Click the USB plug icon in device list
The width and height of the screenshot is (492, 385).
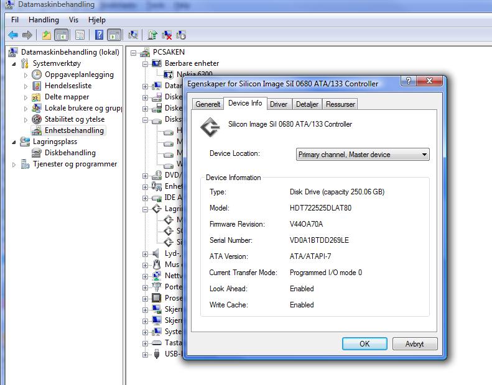(x=157, y=354)
